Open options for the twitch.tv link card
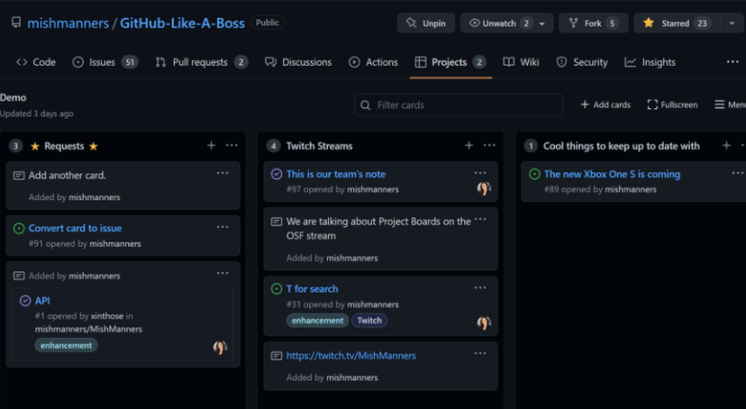746x409 pixels. point(480,353)
